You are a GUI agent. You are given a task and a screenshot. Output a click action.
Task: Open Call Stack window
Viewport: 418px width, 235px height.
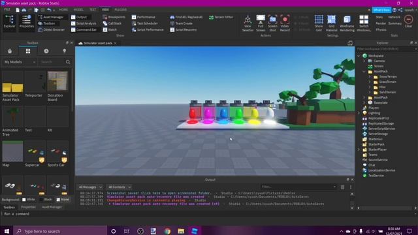click(x=112, y=23)
